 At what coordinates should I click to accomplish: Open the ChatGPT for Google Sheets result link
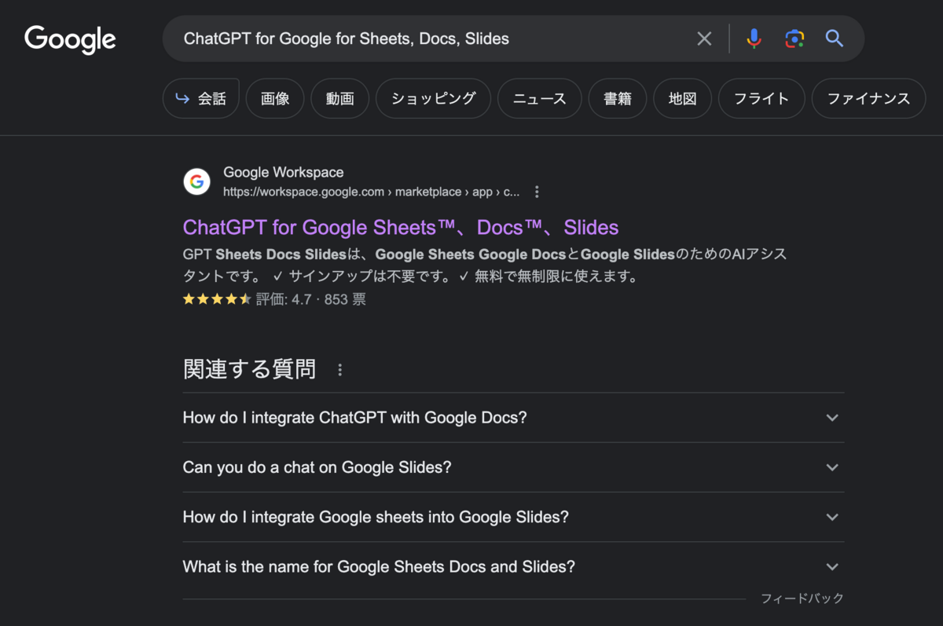401,228
